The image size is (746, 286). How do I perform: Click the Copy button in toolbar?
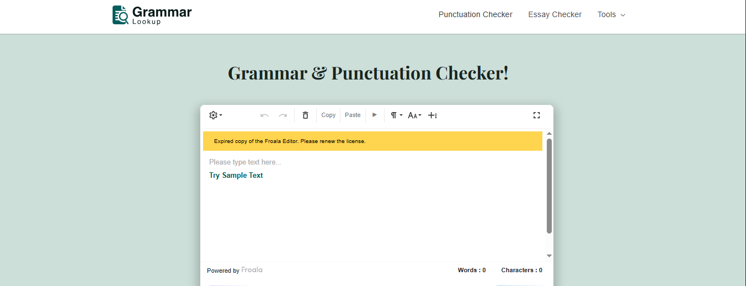pos(328,115)
